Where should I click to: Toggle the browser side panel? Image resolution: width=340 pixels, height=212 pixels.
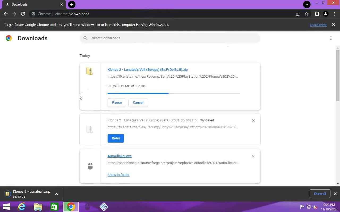point(317,14)
